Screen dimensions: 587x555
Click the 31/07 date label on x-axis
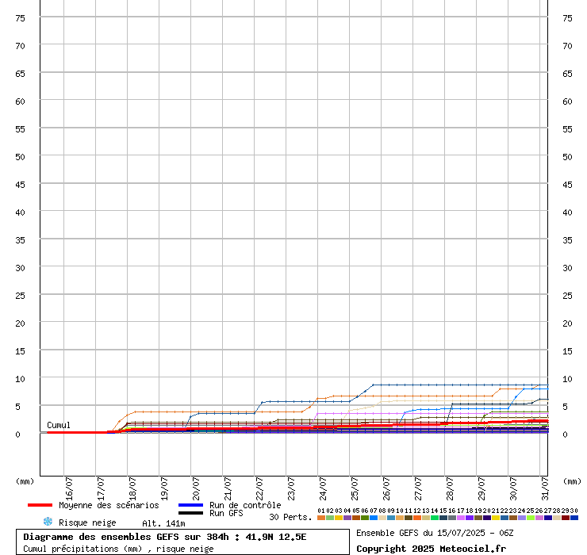click(545, 488)
